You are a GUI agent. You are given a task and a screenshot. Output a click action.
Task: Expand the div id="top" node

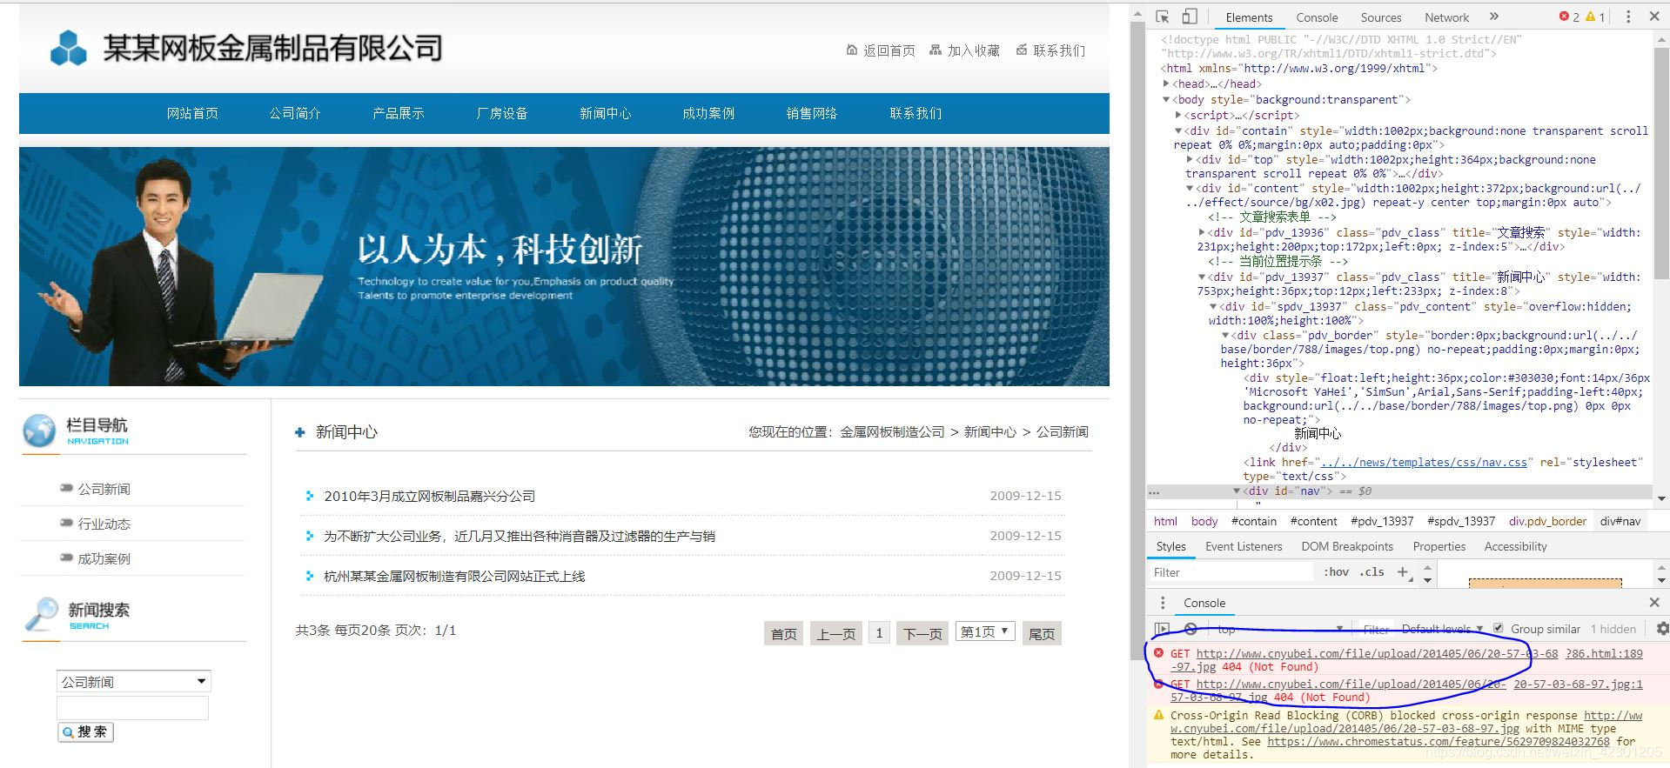click(1190, 159)
